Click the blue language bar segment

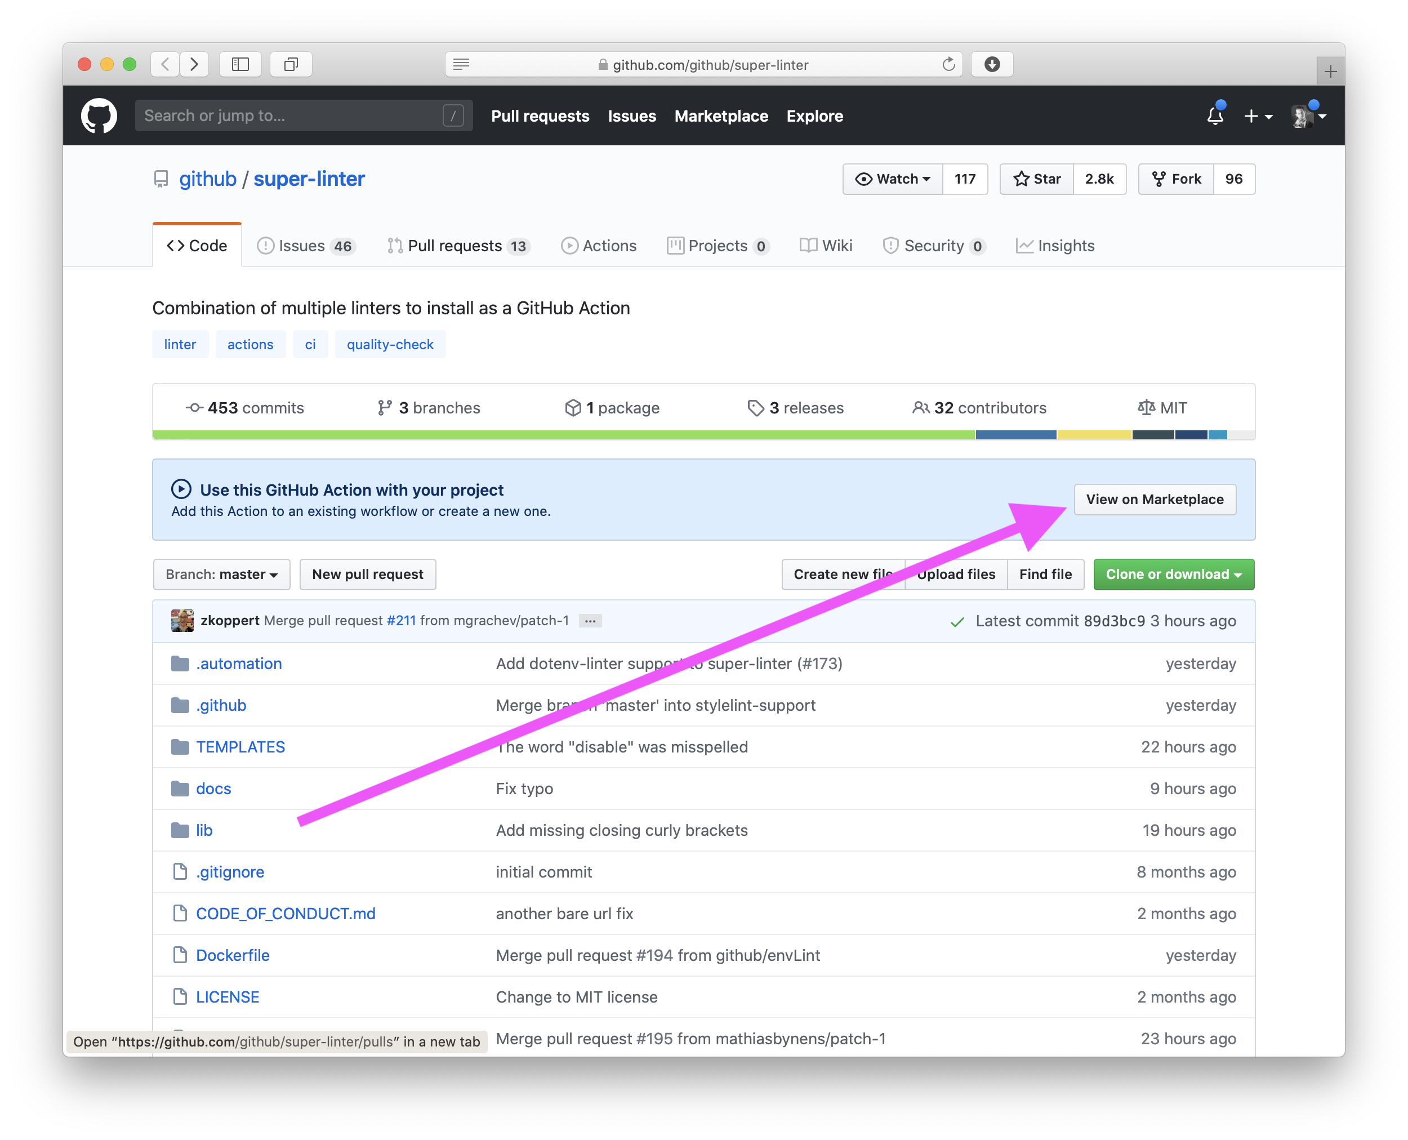point(1016,435)
